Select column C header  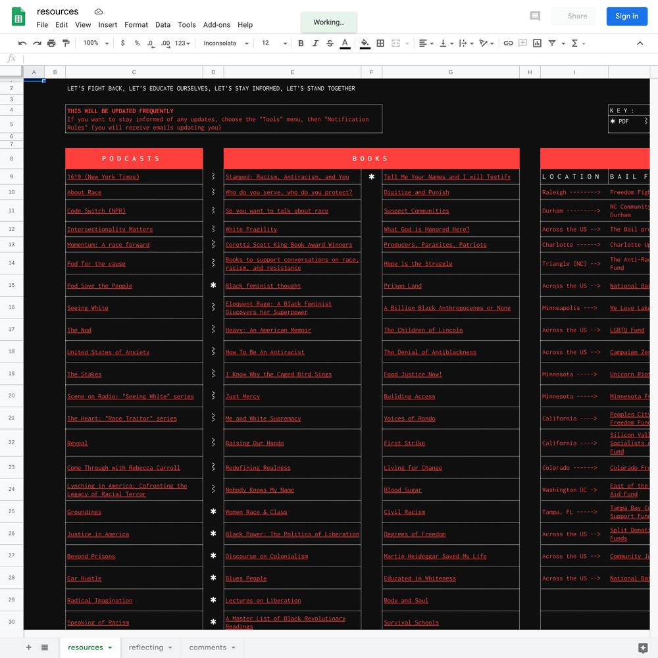coord(134,72)
